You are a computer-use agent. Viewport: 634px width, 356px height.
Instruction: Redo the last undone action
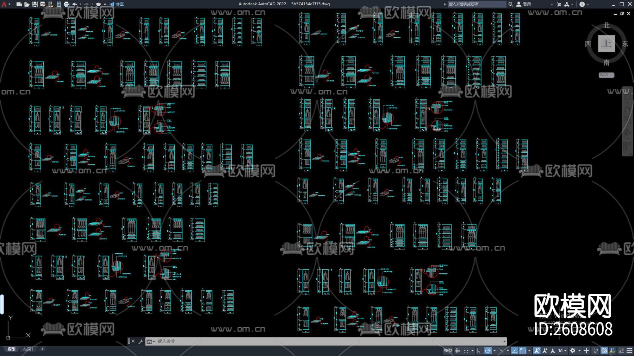pyautogui.click(x=87, y=4)
